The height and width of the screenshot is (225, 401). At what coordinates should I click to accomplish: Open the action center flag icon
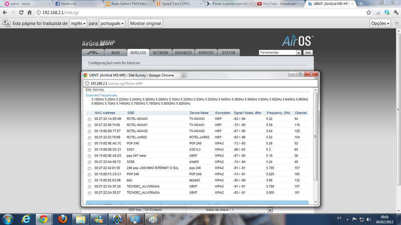coord(354,219)
